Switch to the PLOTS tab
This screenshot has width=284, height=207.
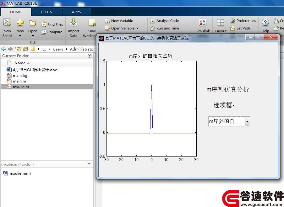pos(46,12)
